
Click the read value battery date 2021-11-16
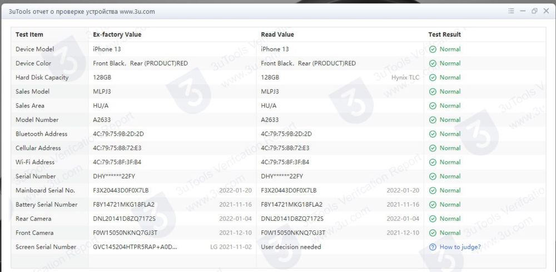(403, 205)
